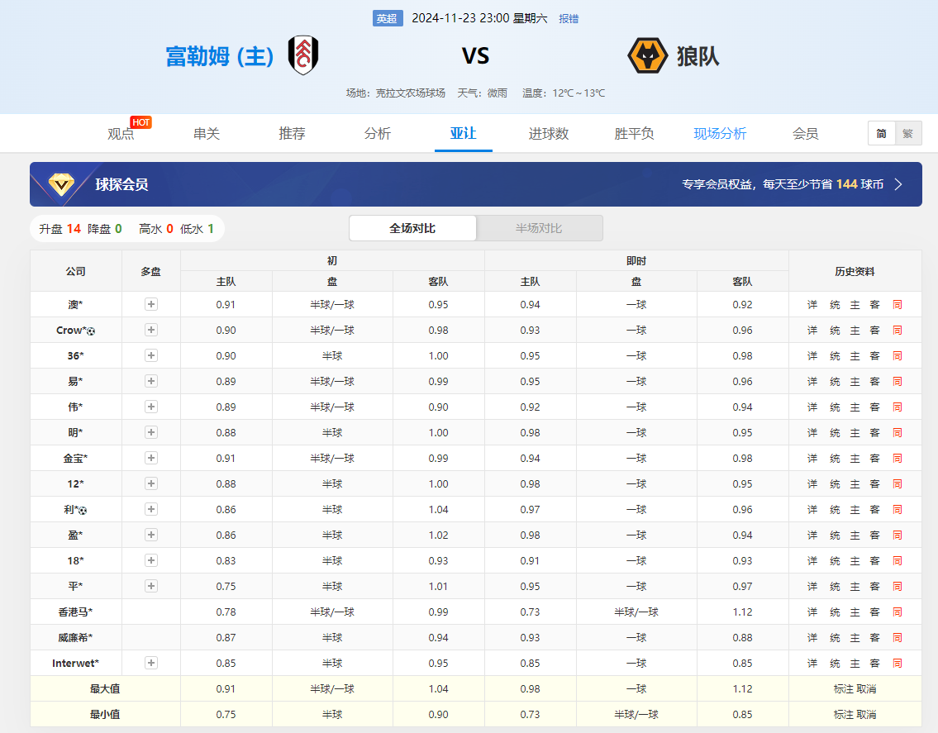The image size is (938, 733).
Task: Click the red 同 icon in Interwet* row
Action: tap(897, 664)
